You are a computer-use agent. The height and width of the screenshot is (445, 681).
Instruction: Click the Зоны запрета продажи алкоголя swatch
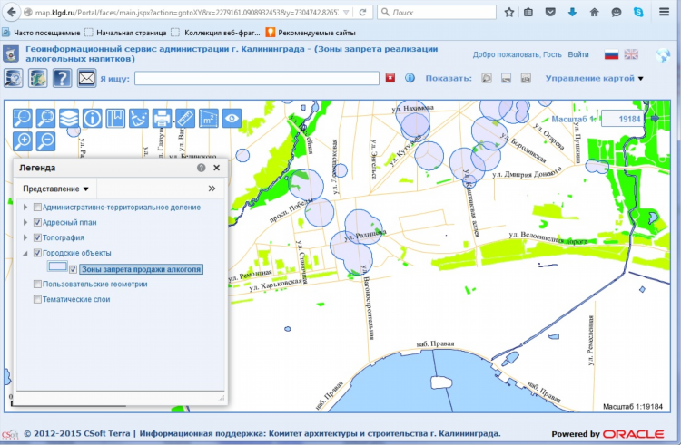(57, 266)
